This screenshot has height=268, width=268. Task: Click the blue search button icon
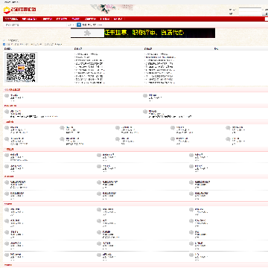click(x=79, y=25)
